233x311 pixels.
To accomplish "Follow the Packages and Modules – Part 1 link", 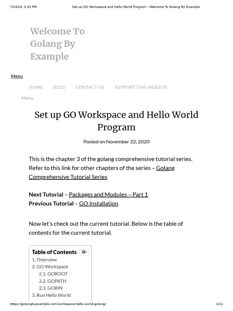I will point(108,194).
